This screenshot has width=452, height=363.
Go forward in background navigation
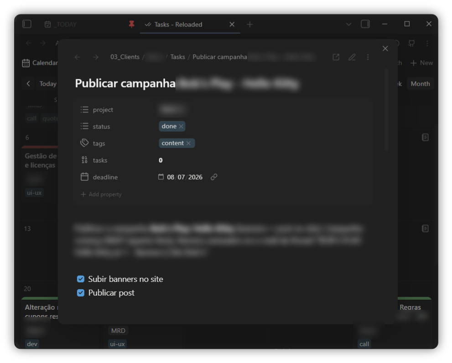(x=43, y=43)
